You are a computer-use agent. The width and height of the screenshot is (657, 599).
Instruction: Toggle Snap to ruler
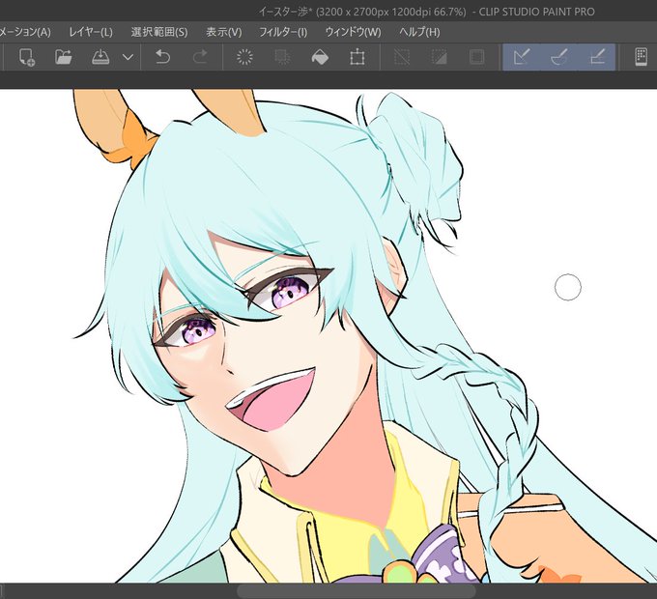click(522, 57)
